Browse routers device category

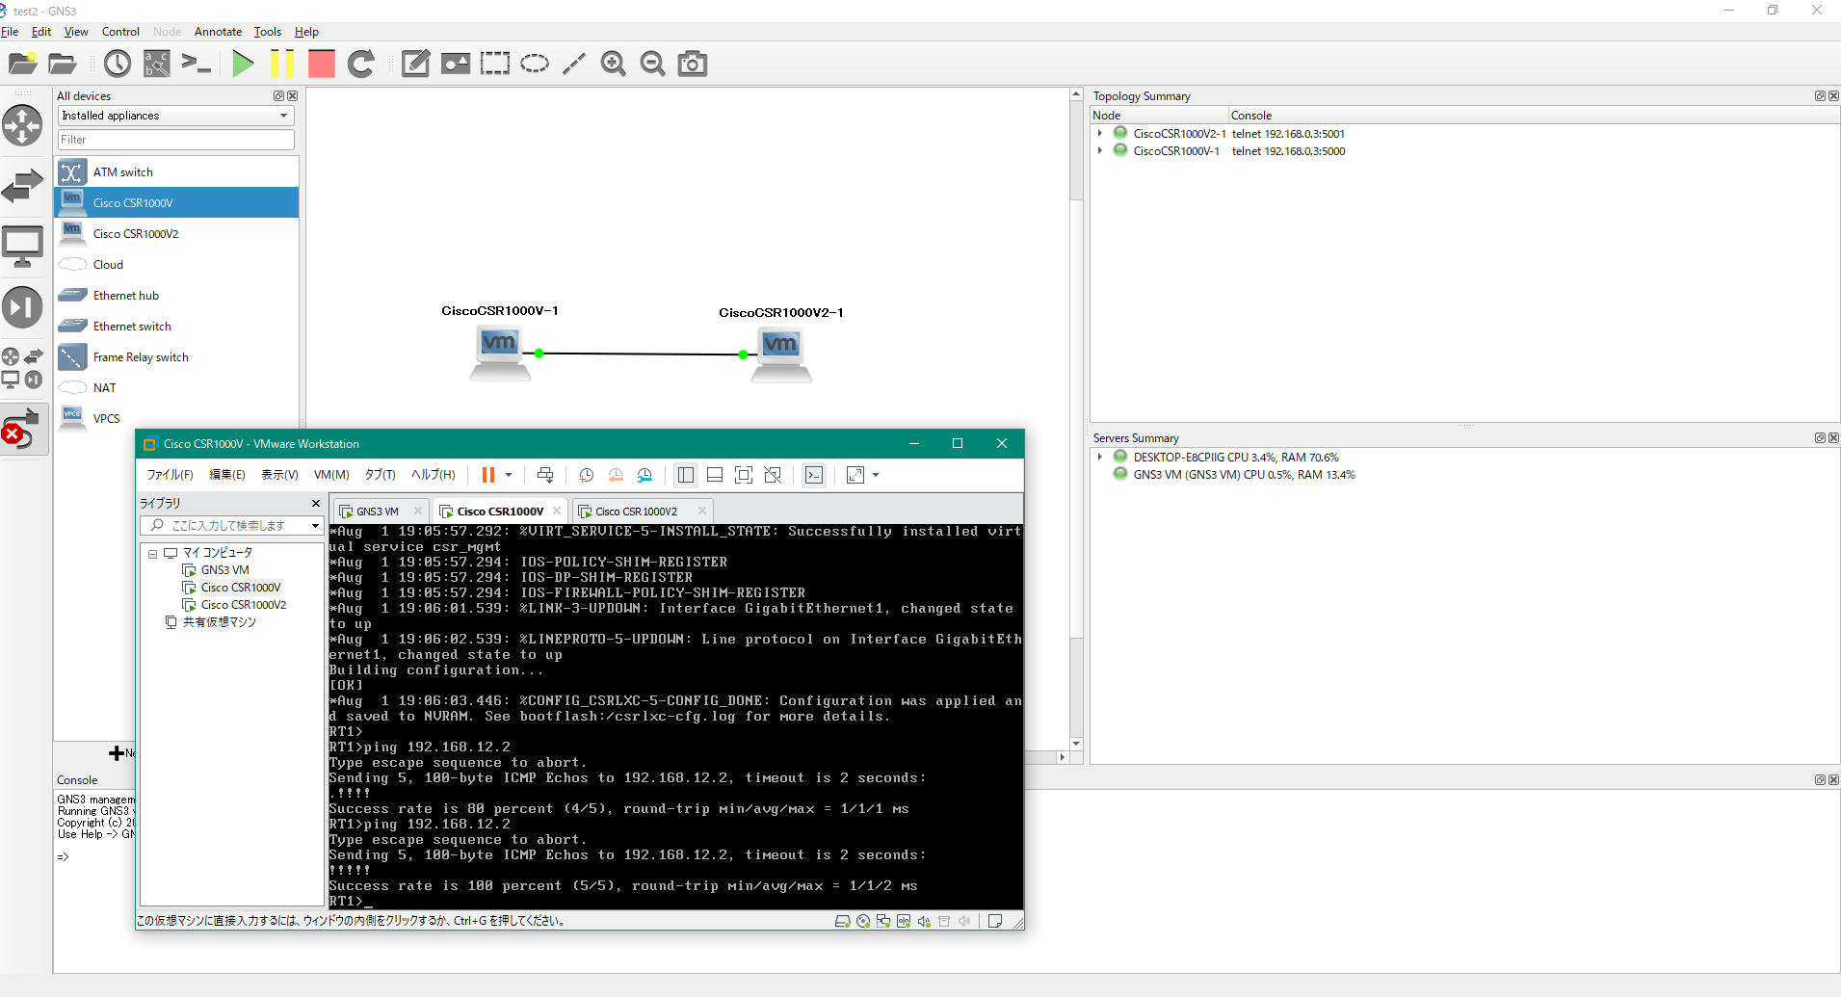pos(22,125)
